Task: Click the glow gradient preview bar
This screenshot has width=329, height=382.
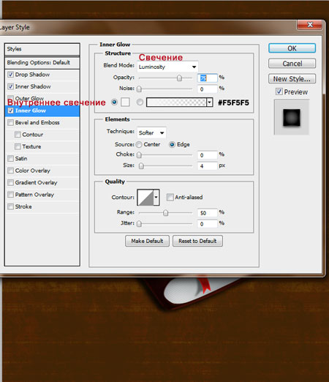Action: pyautogui.click(x=176, y=102)
